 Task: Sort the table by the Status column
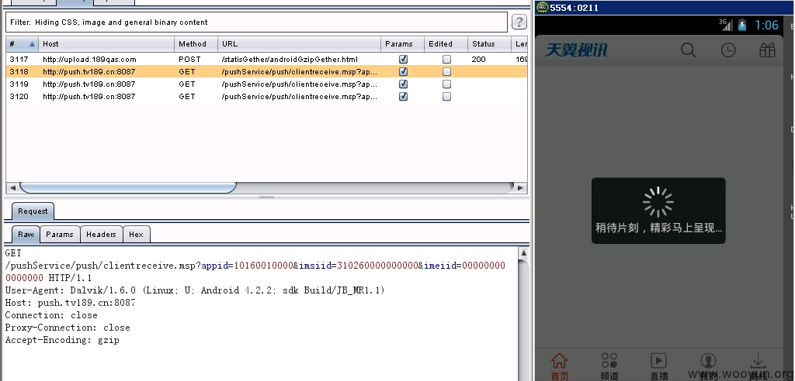pyautogui.click(x=489, y=44)
